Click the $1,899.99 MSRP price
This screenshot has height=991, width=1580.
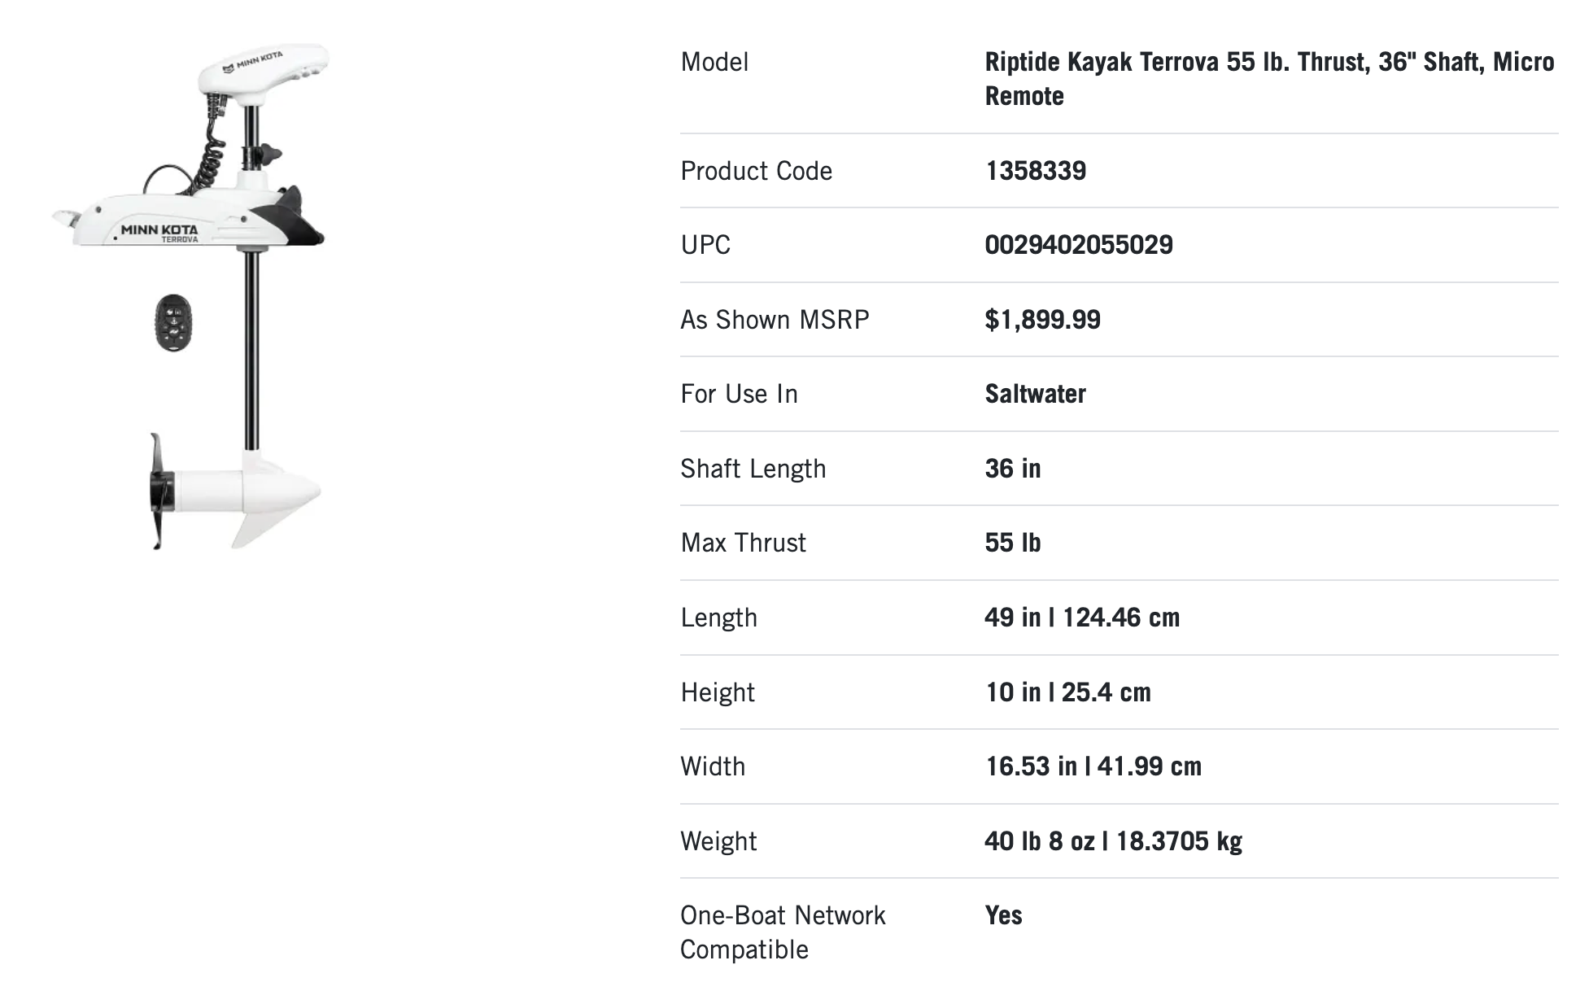coord(1042,320)
